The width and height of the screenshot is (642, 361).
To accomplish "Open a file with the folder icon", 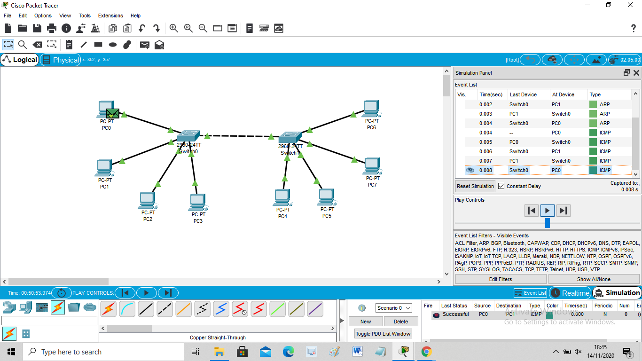I will coord(23,28).
